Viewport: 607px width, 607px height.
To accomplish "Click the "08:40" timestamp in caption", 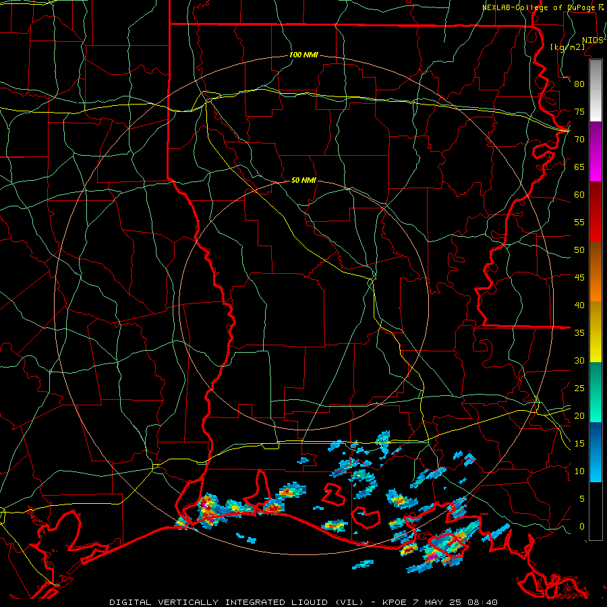I will 482,602.
